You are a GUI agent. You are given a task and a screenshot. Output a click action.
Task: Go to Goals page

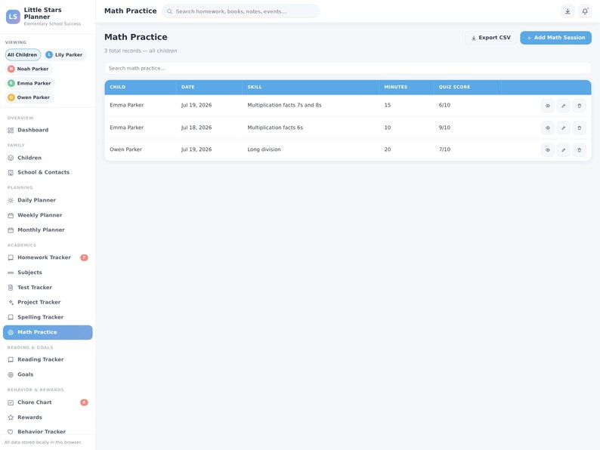(48, 374)
